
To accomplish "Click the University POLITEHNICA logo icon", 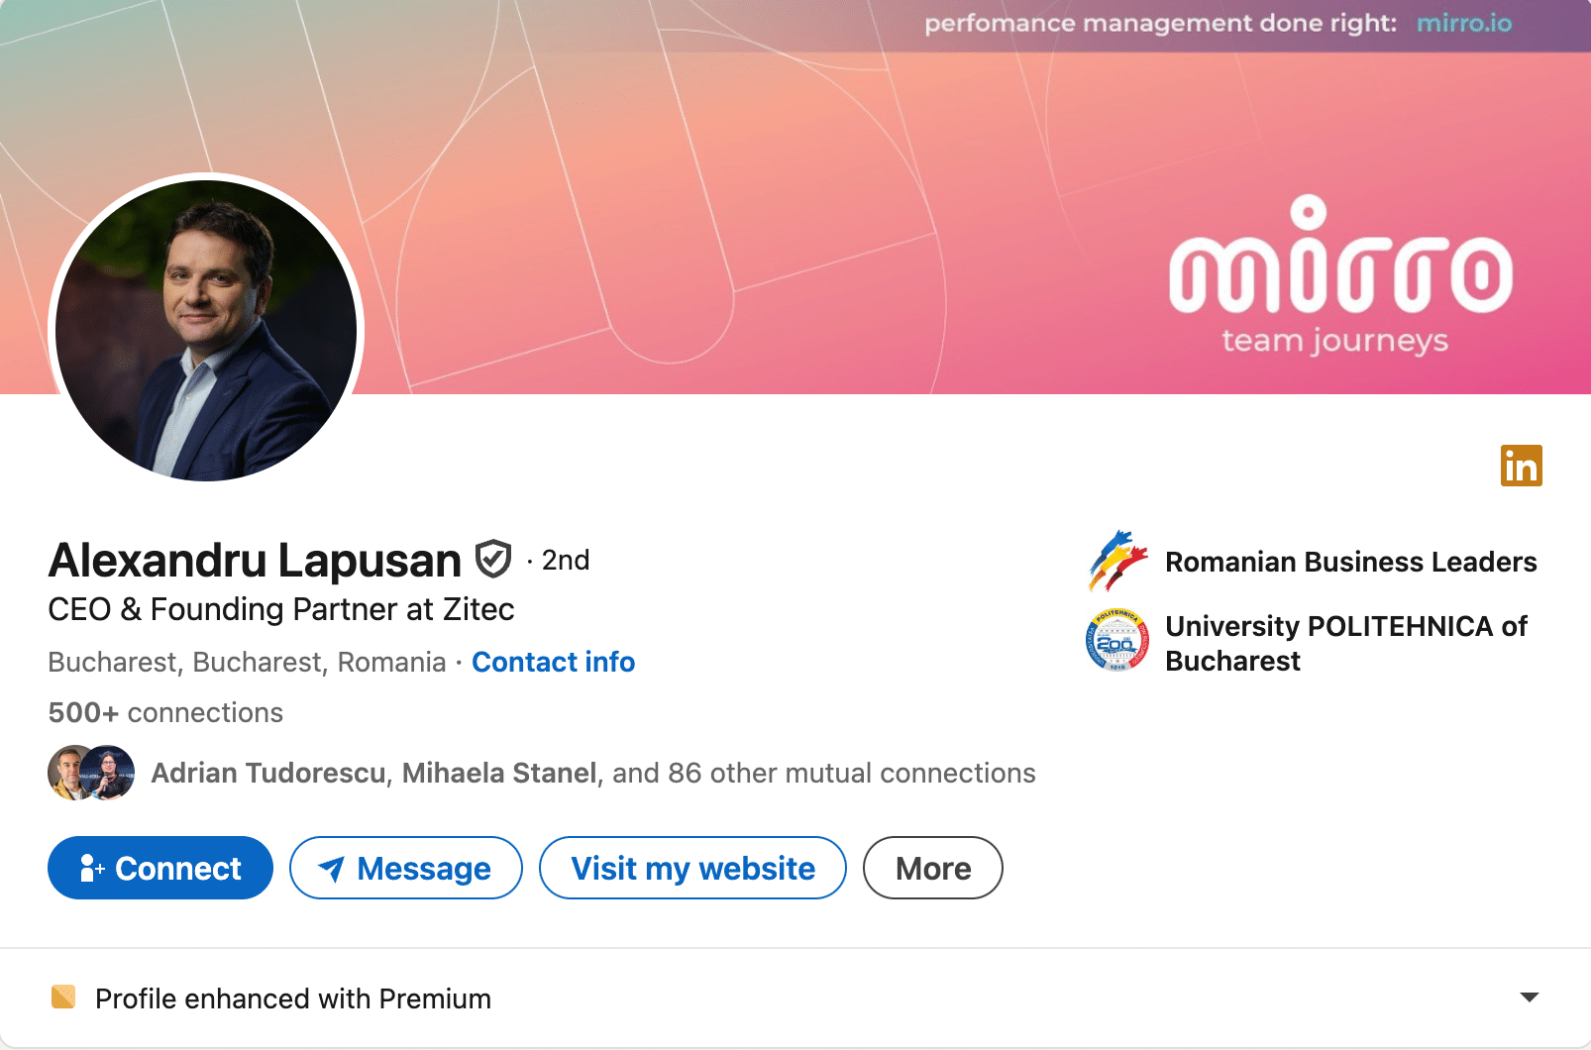I will point(1117,640).
